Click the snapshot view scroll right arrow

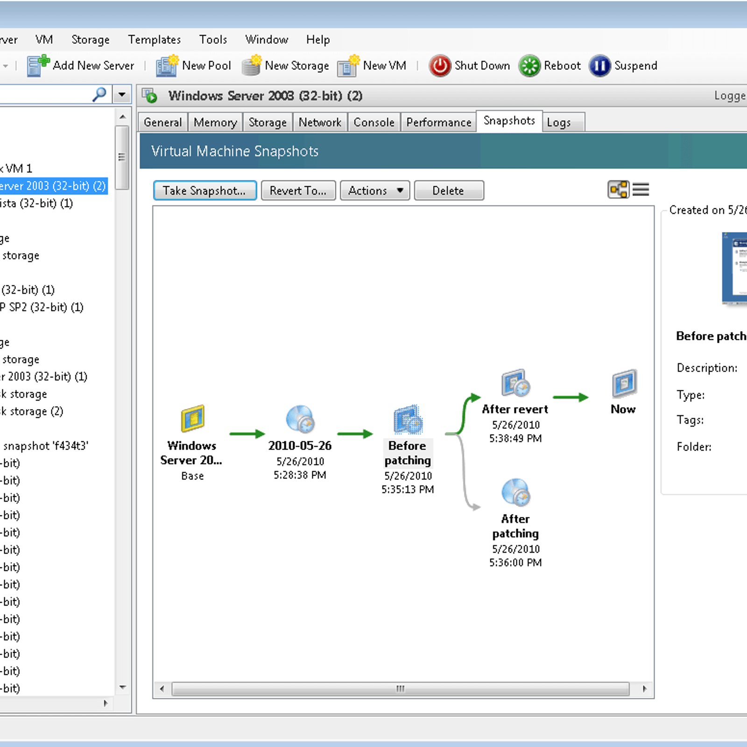(645, 689)
